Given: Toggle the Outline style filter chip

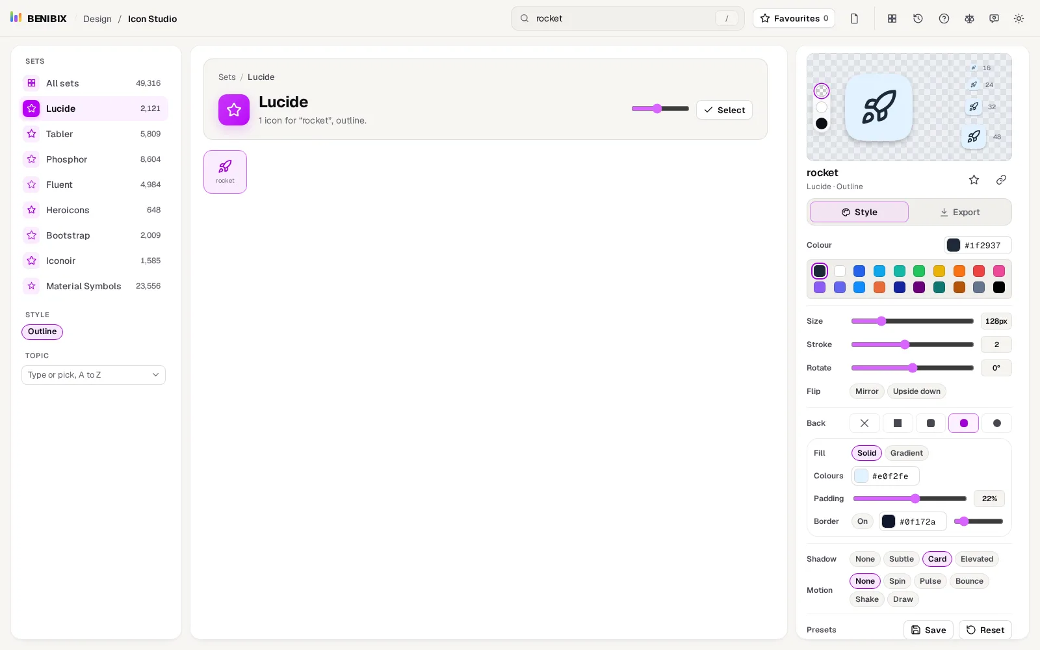Looking at the screenshot, I should pyautogui.click(x=42, y=331).
